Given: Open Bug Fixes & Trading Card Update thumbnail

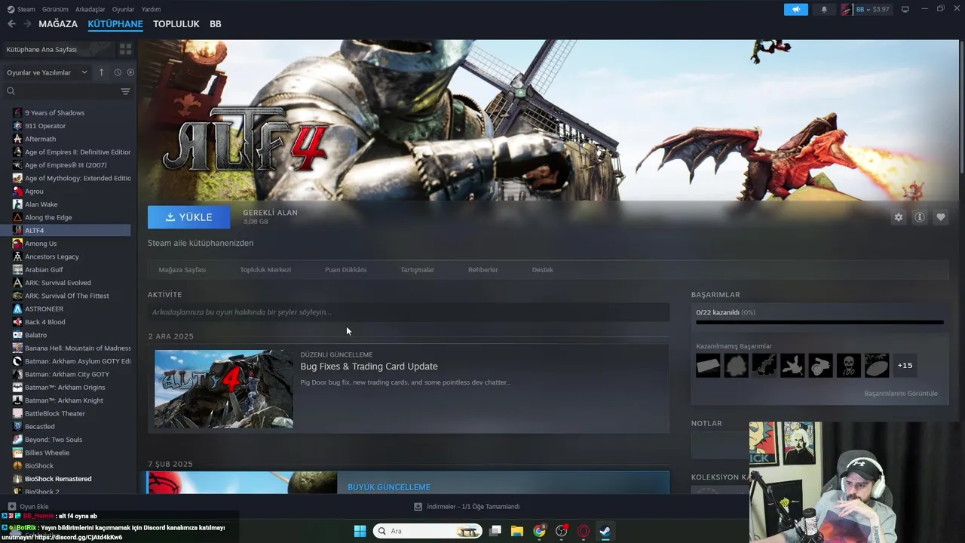Looking at the screenshot, I should [x=224, y=389].
